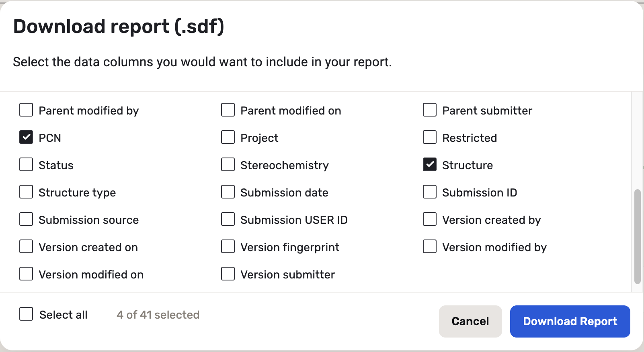Check the Version submitter checkbox

228,274
